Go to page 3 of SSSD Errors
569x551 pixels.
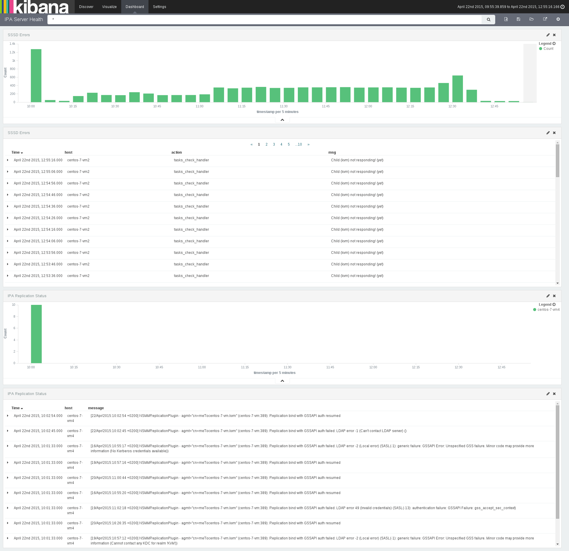pyautogui.click(x=274, y=144)
